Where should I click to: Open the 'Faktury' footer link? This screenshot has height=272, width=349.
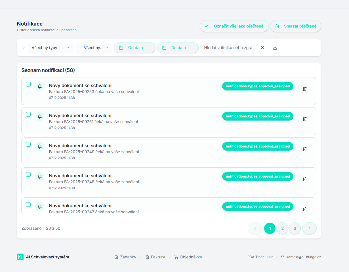(x=155, y=257)
